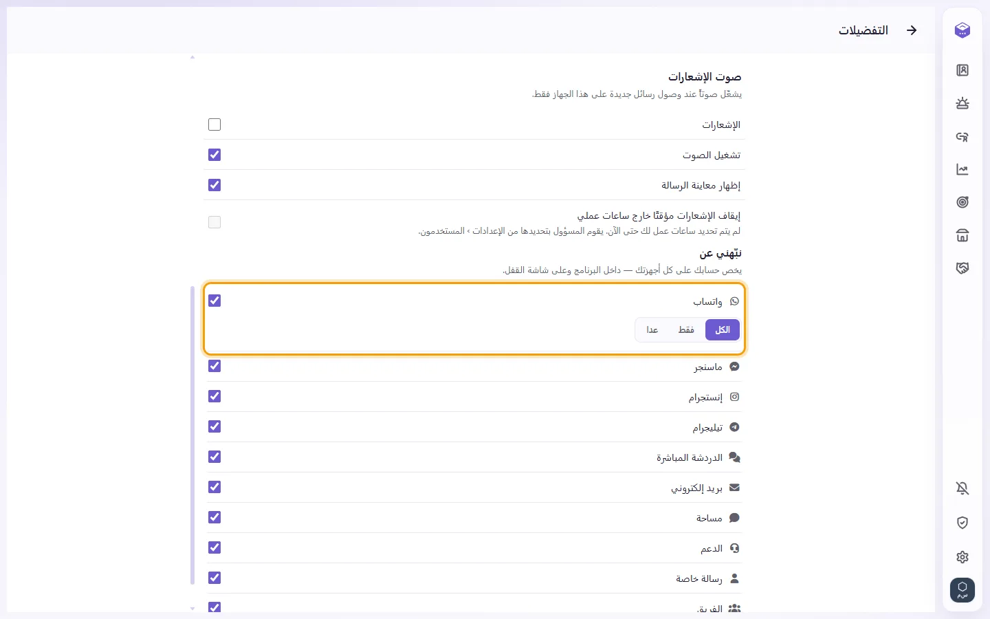Uncheck the ماسنجر checkbox
The width and height of the screenshot is (990, 619).
[x=214, y=366]
